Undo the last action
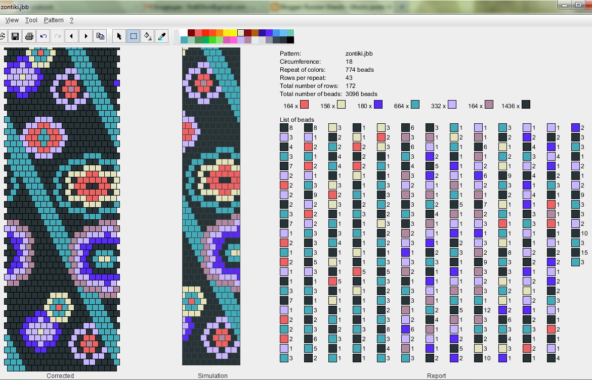The image size is (592, 380). coord(44,36)
